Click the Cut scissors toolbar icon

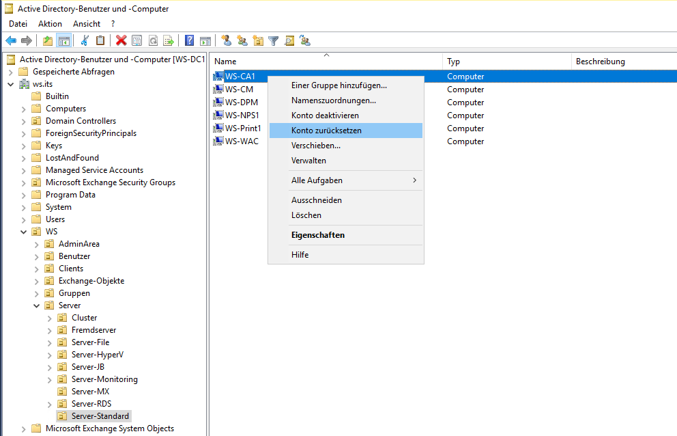(x=85, y=40)
